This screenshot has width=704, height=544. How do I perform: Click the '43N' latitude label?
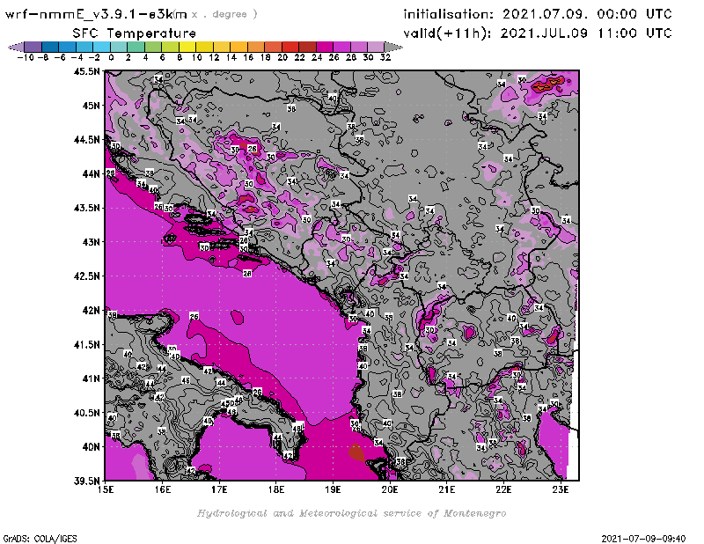(x=91, y=242)
